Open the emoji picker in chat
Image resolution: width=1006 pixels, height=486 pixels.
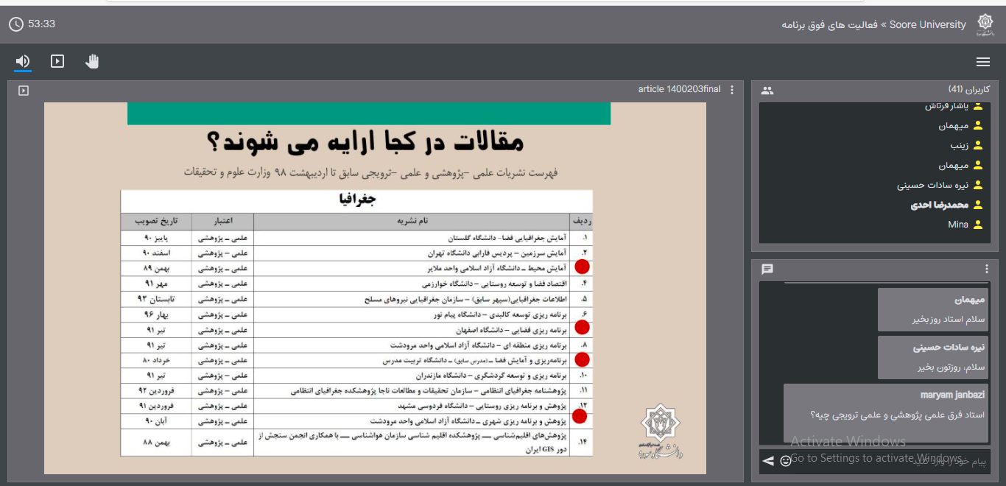point(786,461)
